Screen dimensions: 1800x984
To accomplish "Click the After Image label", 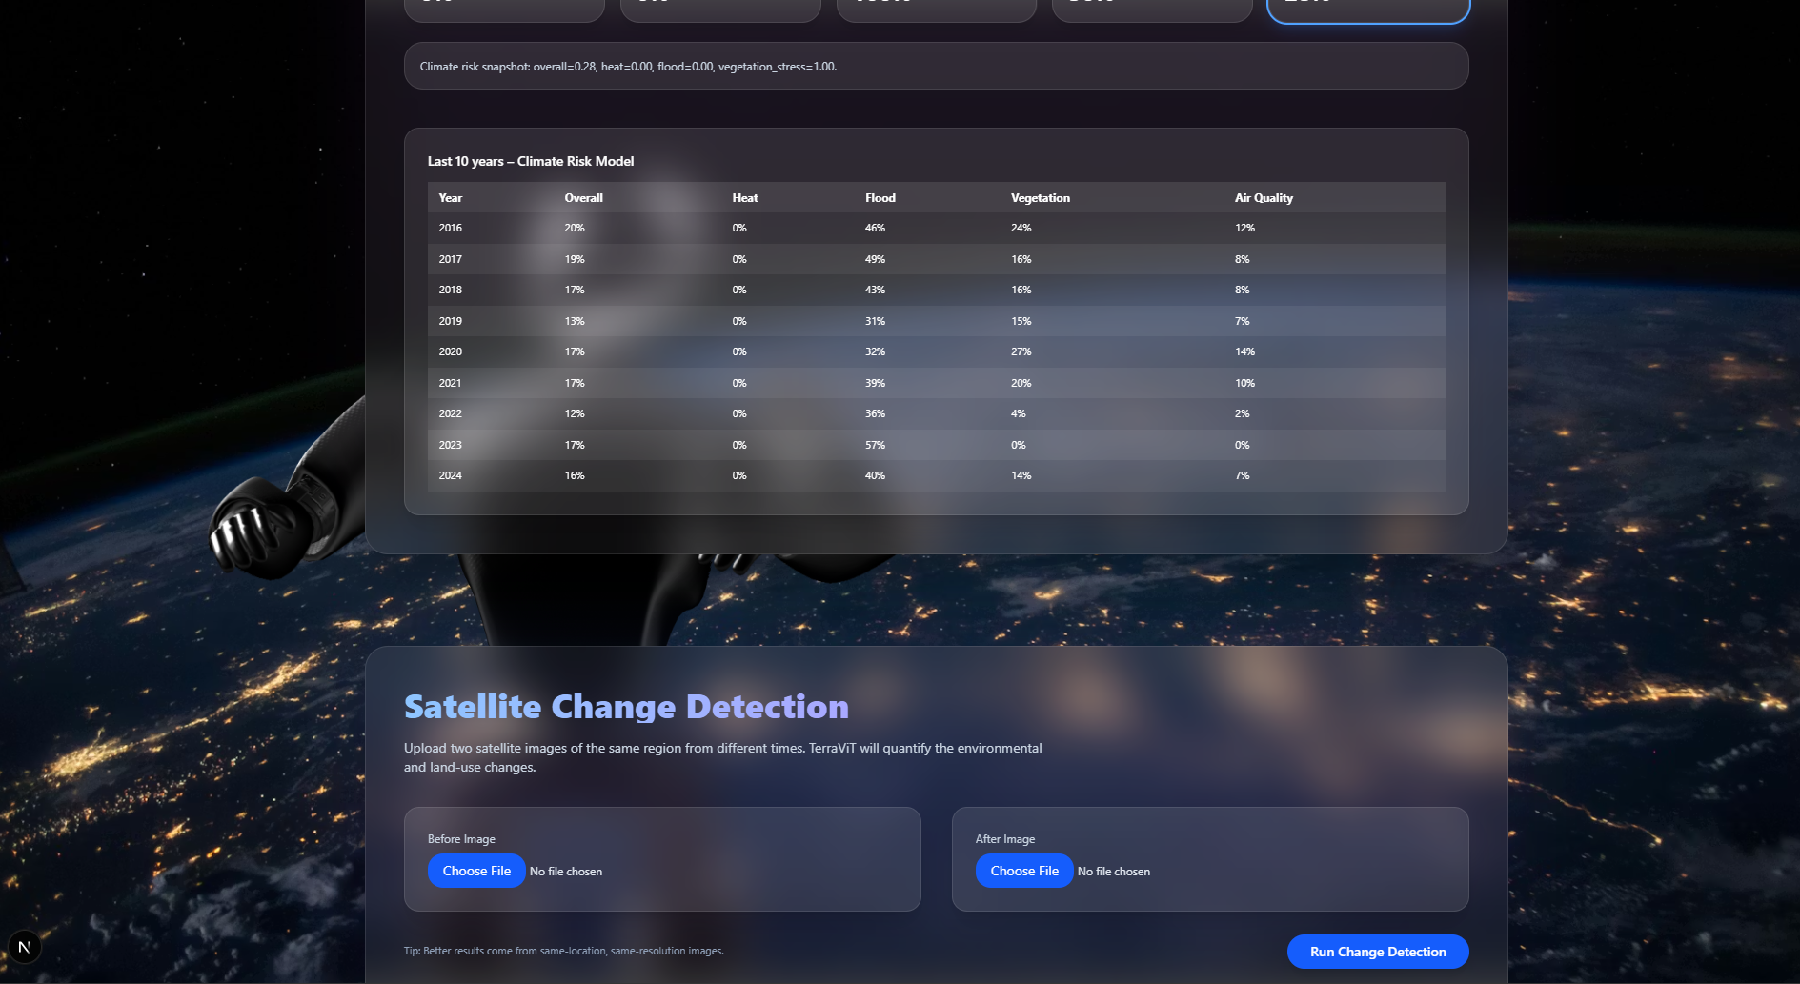I will point(1005,839).
